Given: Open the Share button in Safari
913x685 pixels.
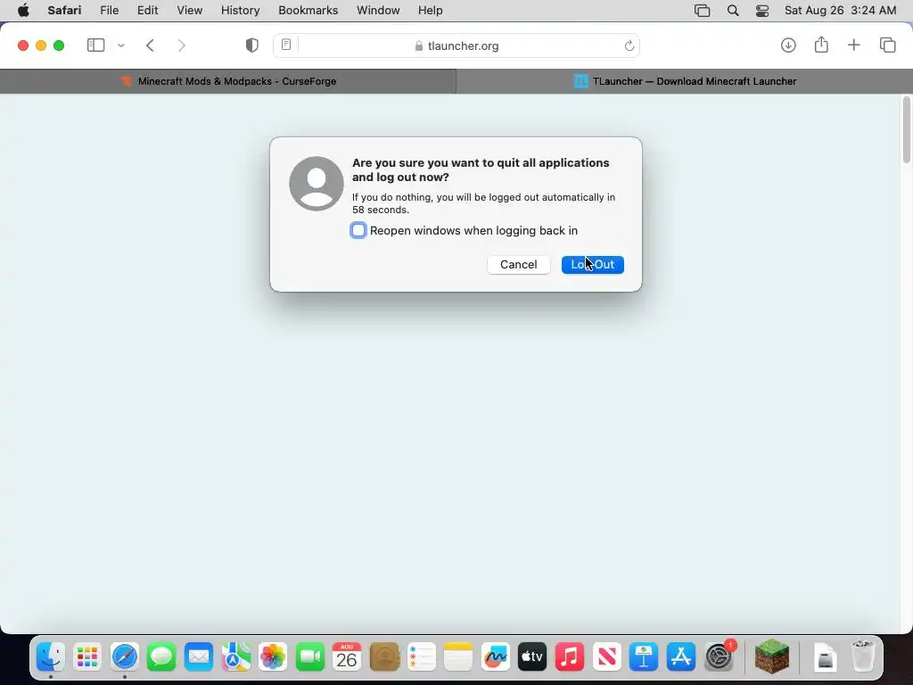Looking at the screenshot, I should [821, 45].
